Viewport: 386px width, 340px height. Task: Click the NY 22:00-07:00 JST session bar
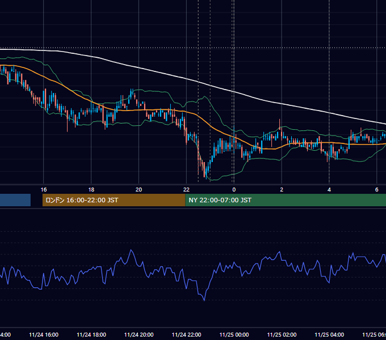click(286, 200)
